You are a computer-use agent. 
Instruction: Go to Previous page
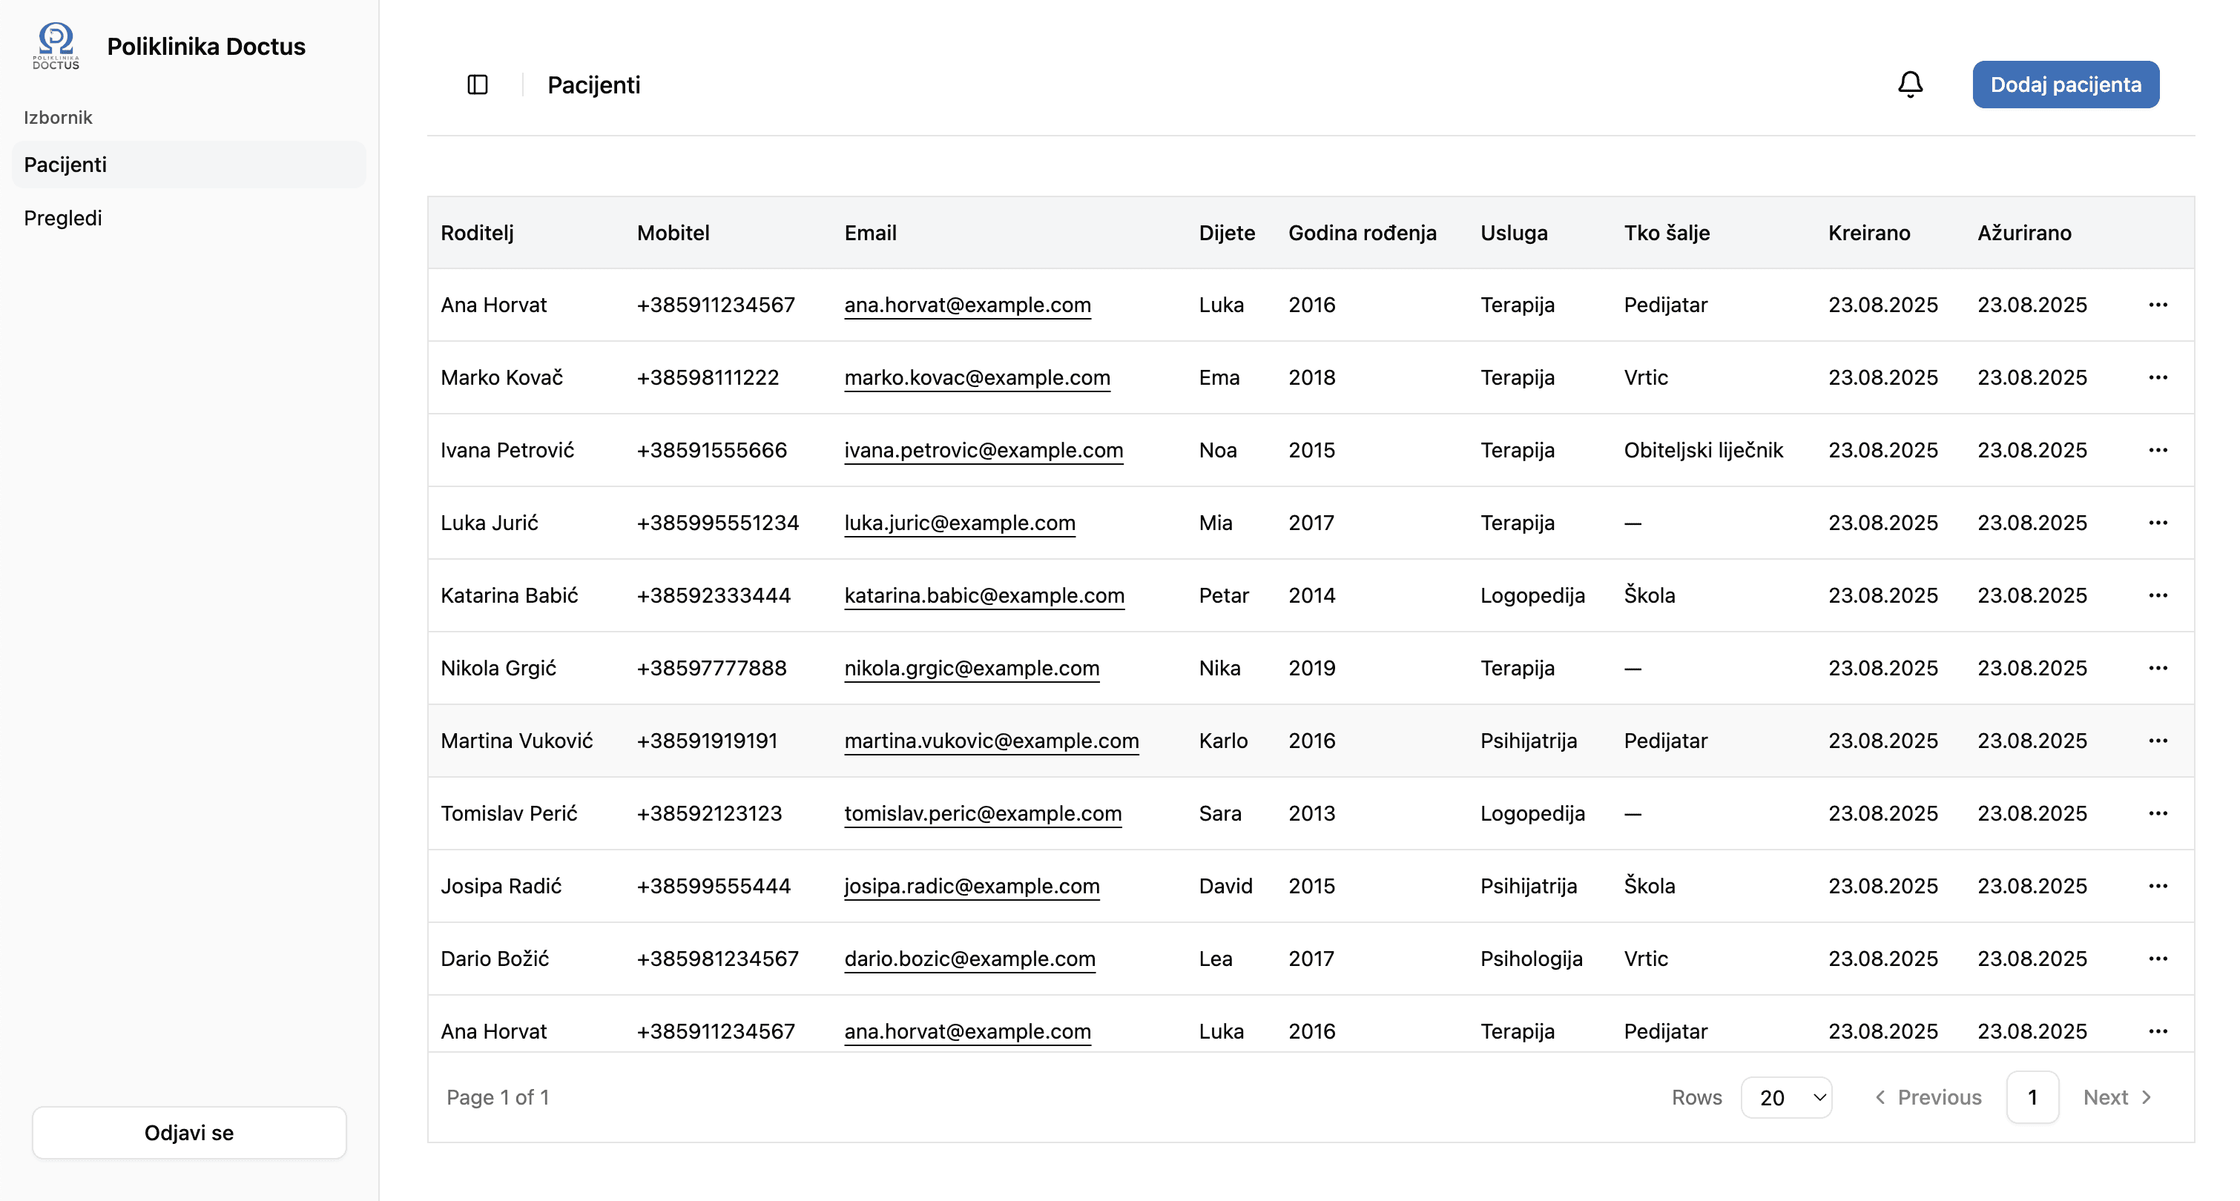pos(1928,1098)
